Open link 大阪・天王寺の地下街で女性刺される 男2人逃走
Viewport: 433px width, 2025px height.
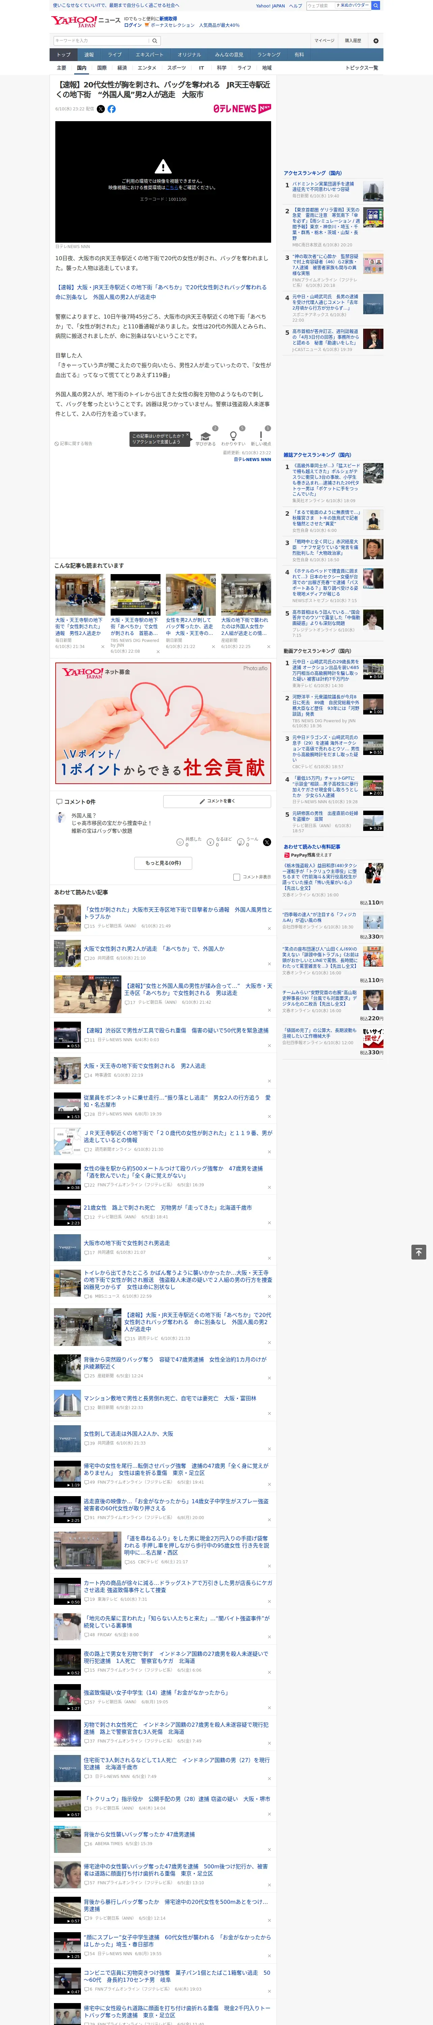pos(145,1066)
